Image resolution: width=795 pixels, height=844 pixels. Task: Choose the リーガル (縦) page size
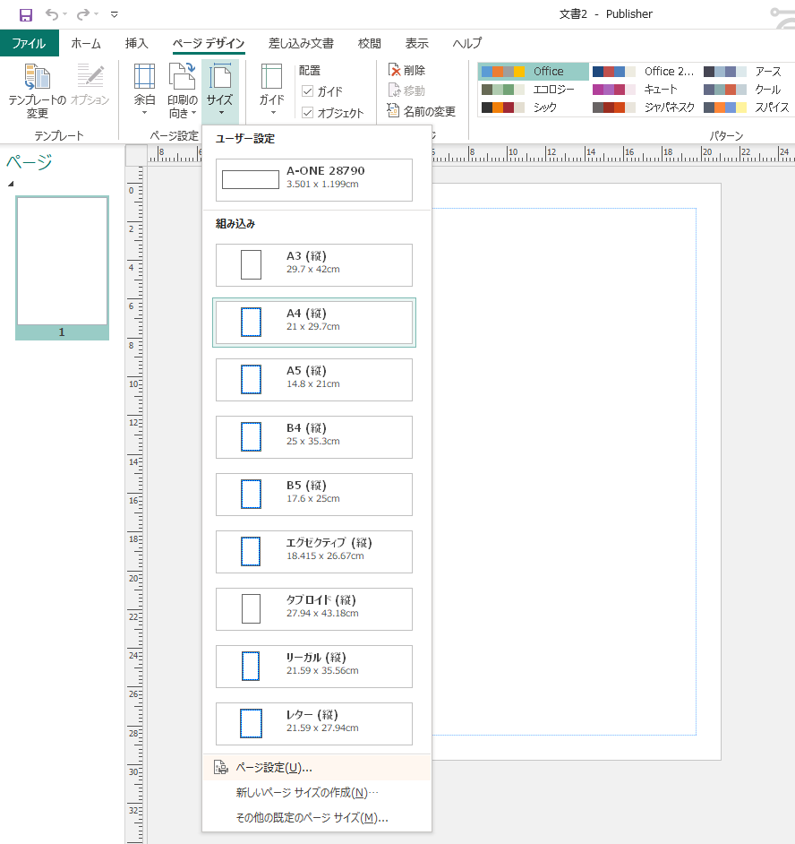tap(314, 667)
